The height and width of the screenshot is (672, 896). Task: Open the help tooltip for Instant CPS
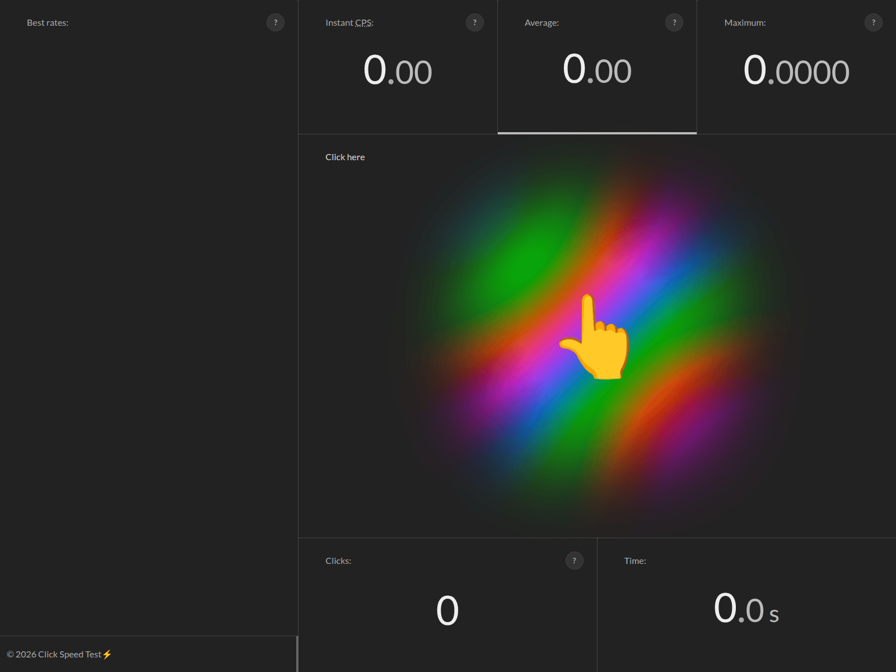tap(475, 22)
